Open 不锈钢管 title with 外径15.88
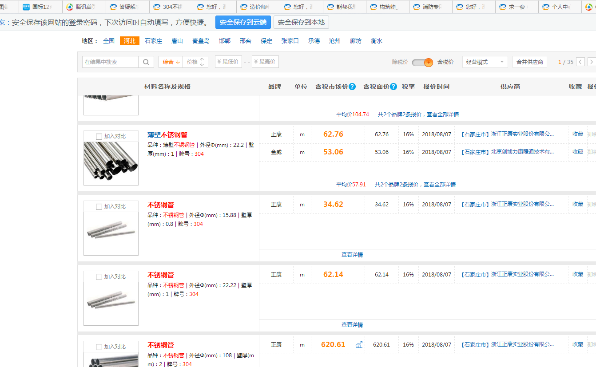 coord(161,205)
